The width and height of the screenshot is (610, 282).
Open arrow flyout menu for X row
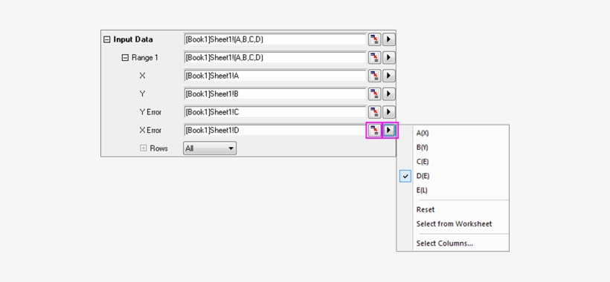tap(389, 76)
